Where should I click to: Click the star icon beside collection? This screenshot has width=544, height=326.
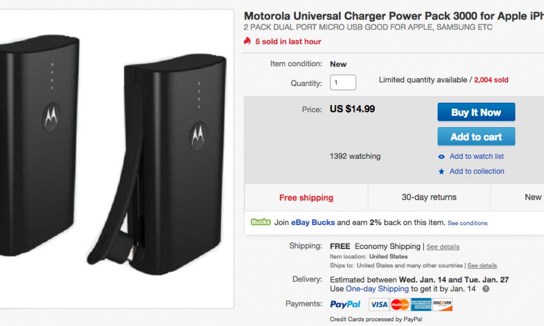[442, 172]
